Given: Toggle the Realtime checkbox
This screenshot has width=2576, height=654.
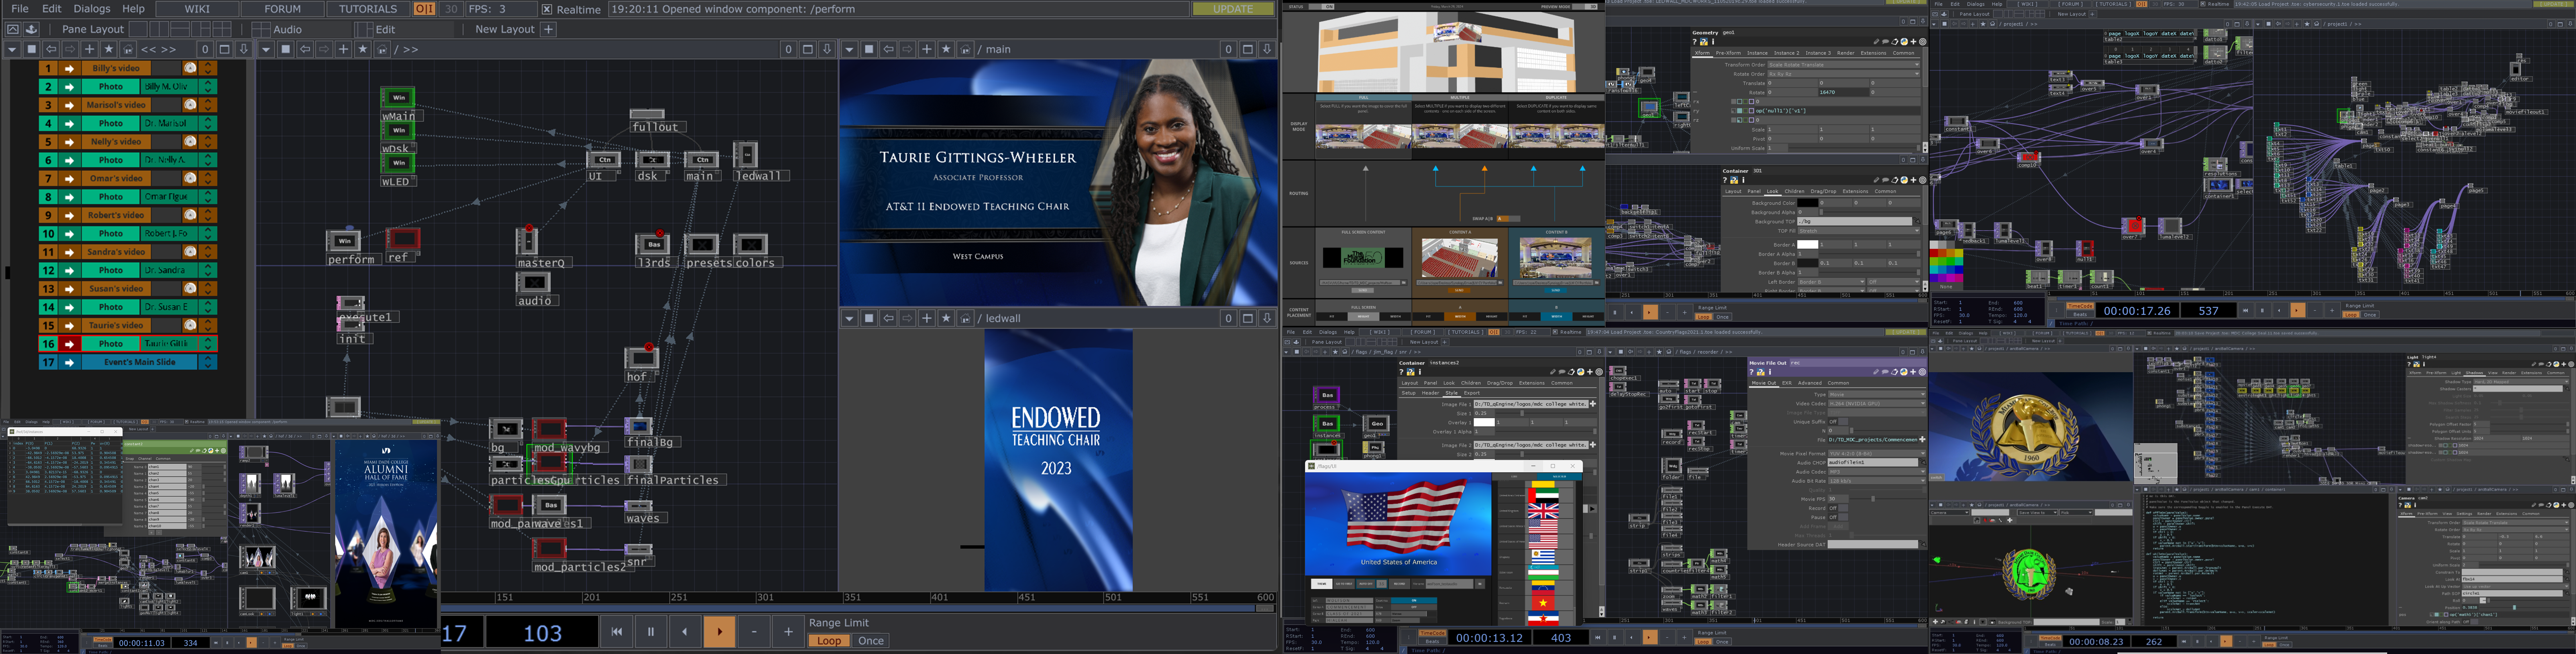Looking at the screenshot, I should point(547,9).
